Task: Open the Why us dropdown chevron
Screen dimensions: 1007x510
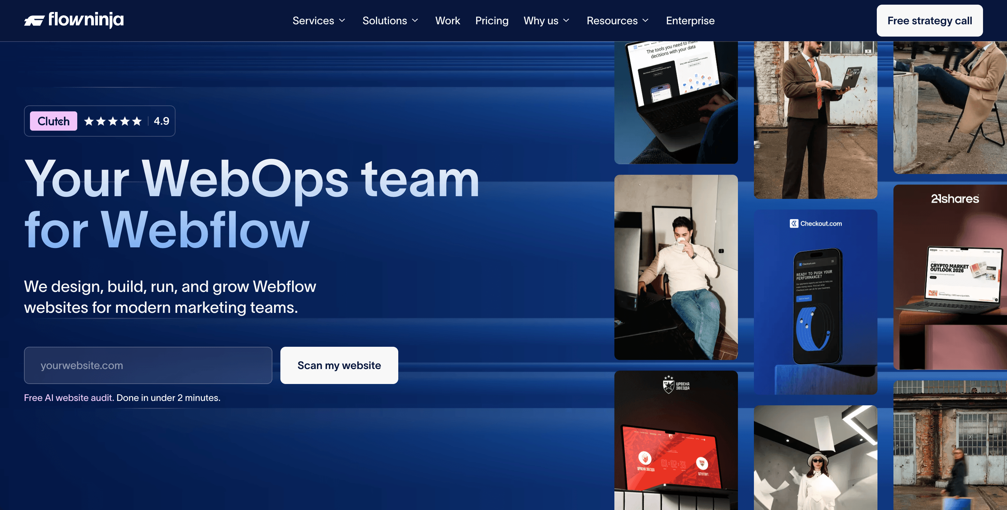Action: click(x=566, y=21)
